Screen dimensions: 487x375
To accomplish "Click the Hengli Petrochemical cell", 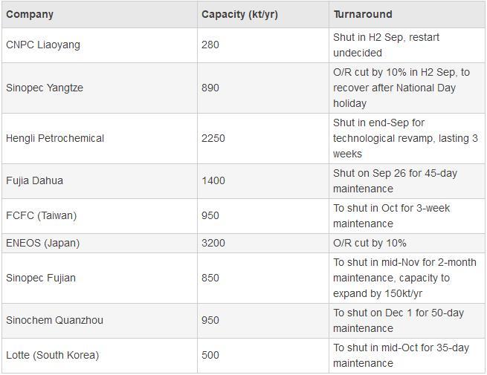I will (x=55, y=138).
